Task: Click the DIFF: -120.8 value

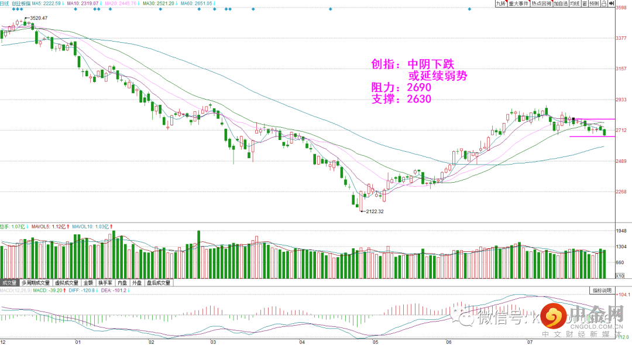Action: tap(83, 291)
